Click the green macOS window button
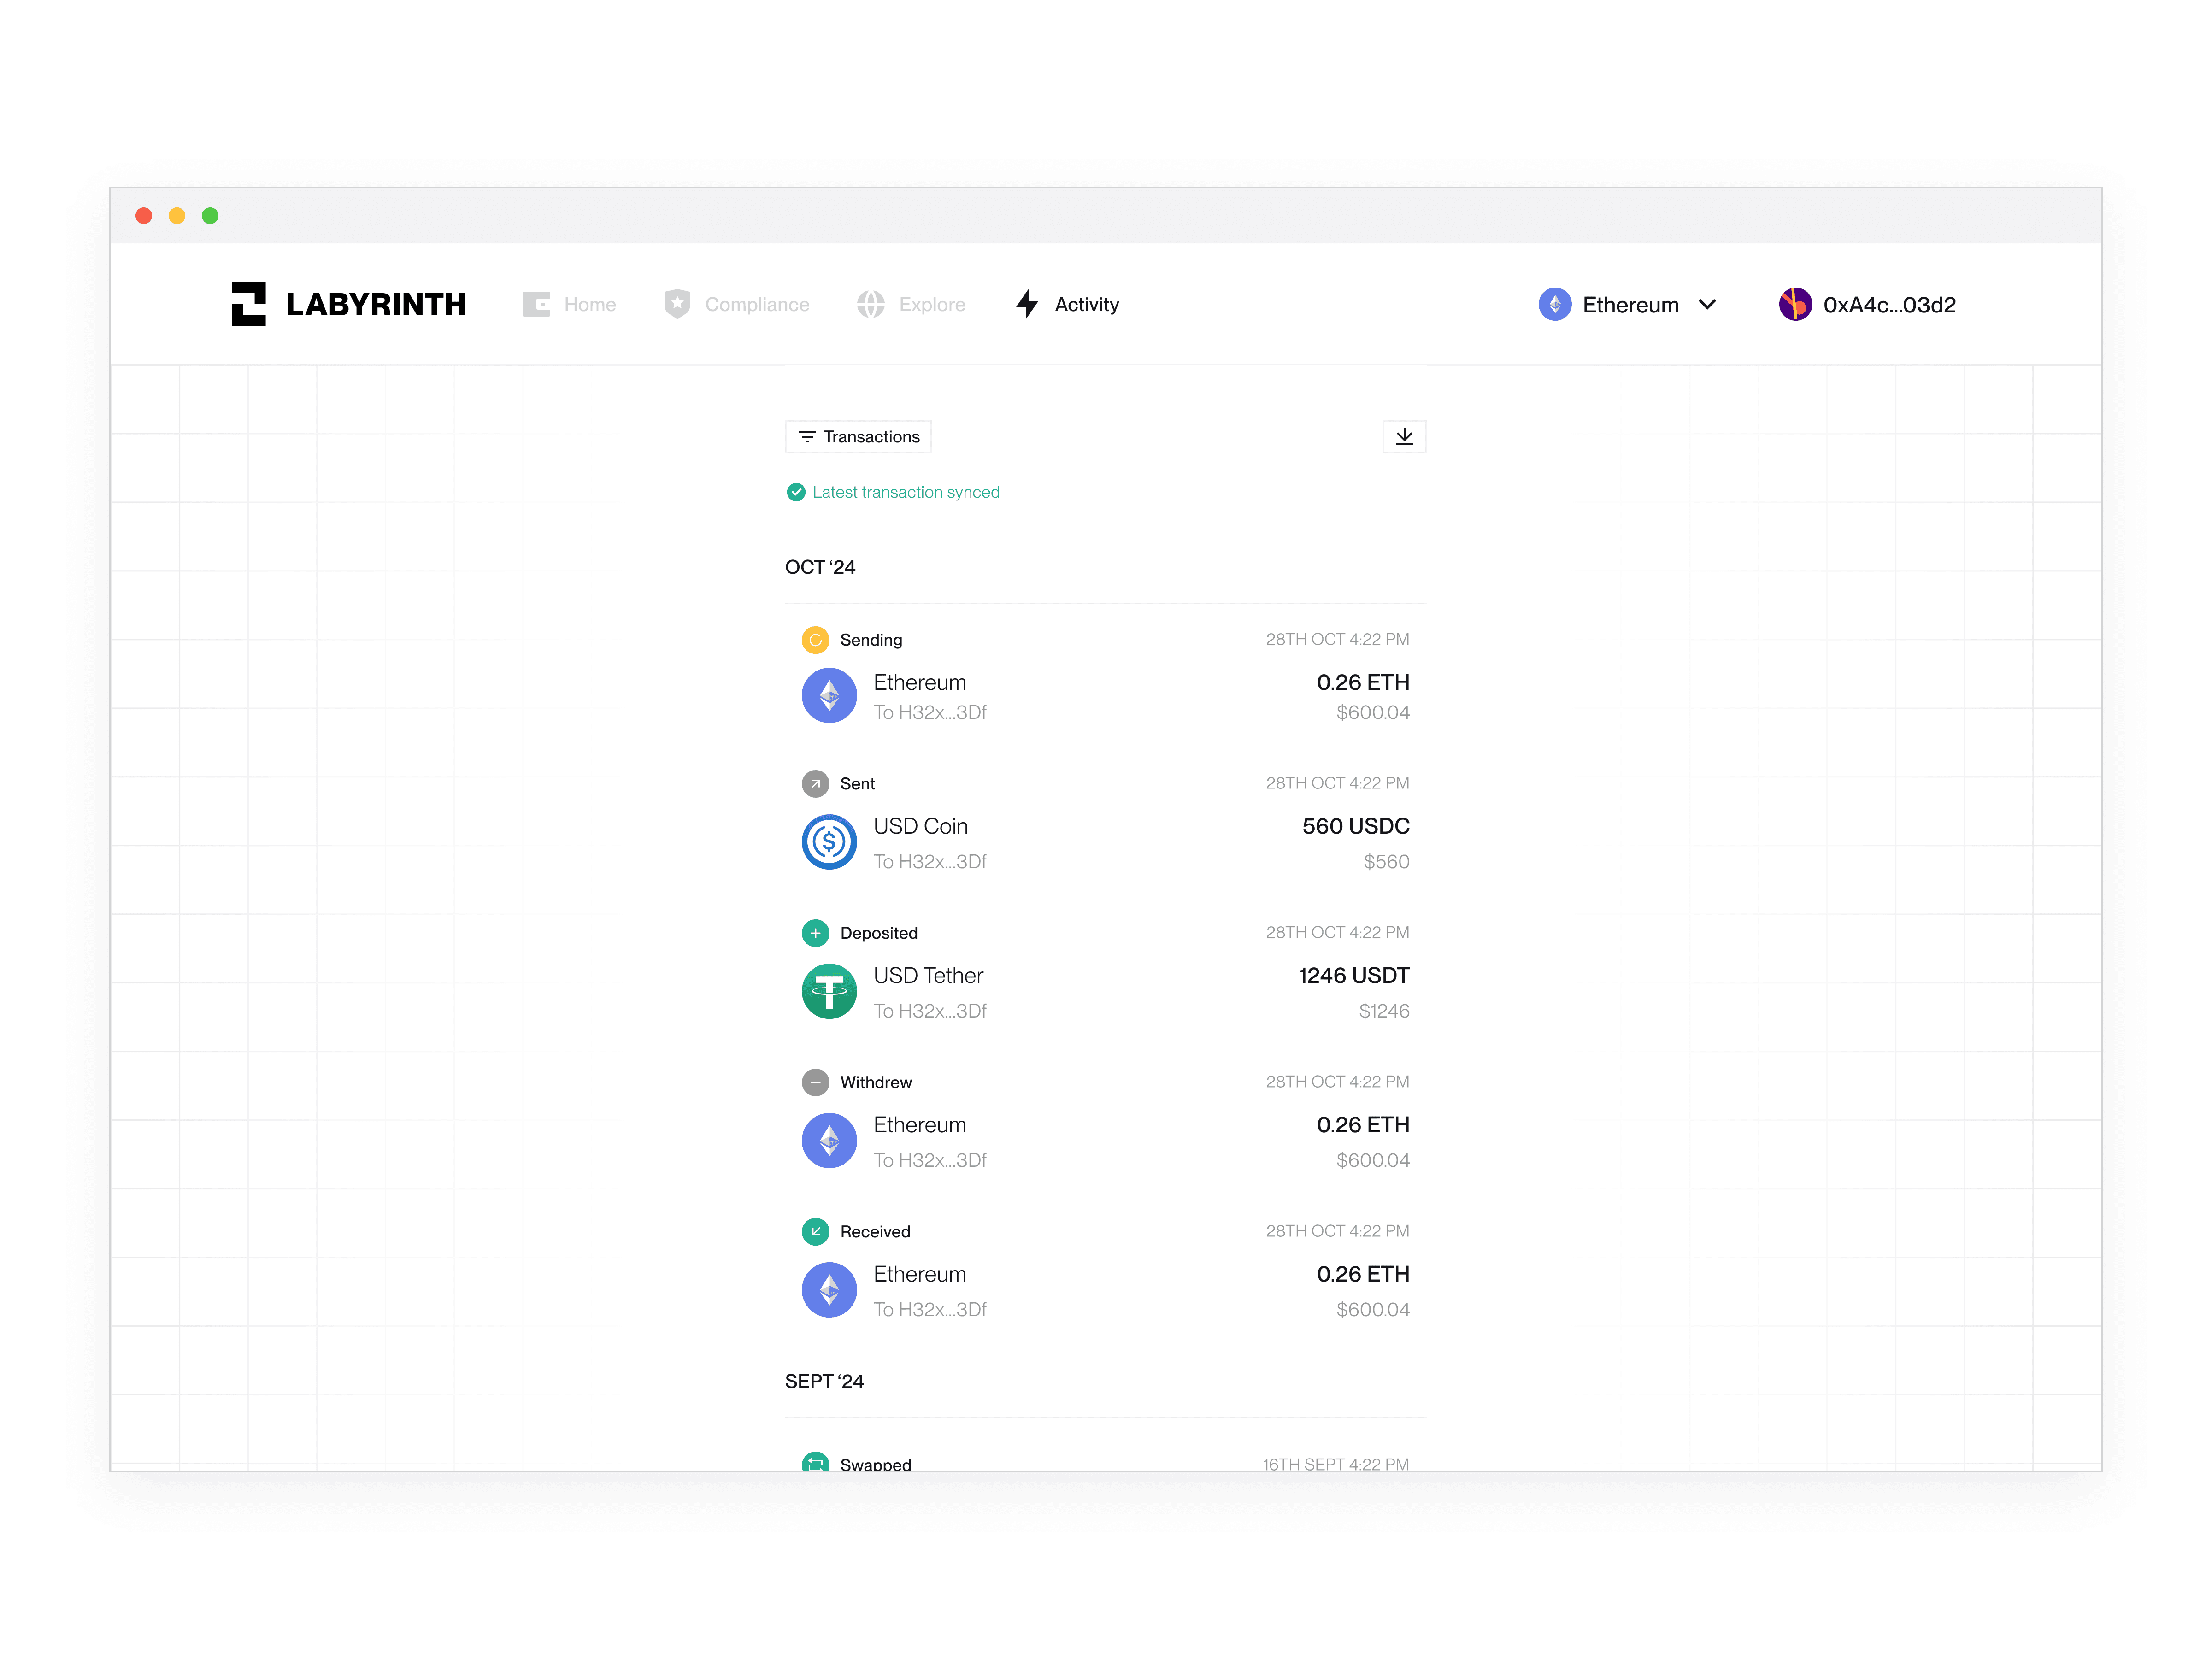 tap(210, 216)
